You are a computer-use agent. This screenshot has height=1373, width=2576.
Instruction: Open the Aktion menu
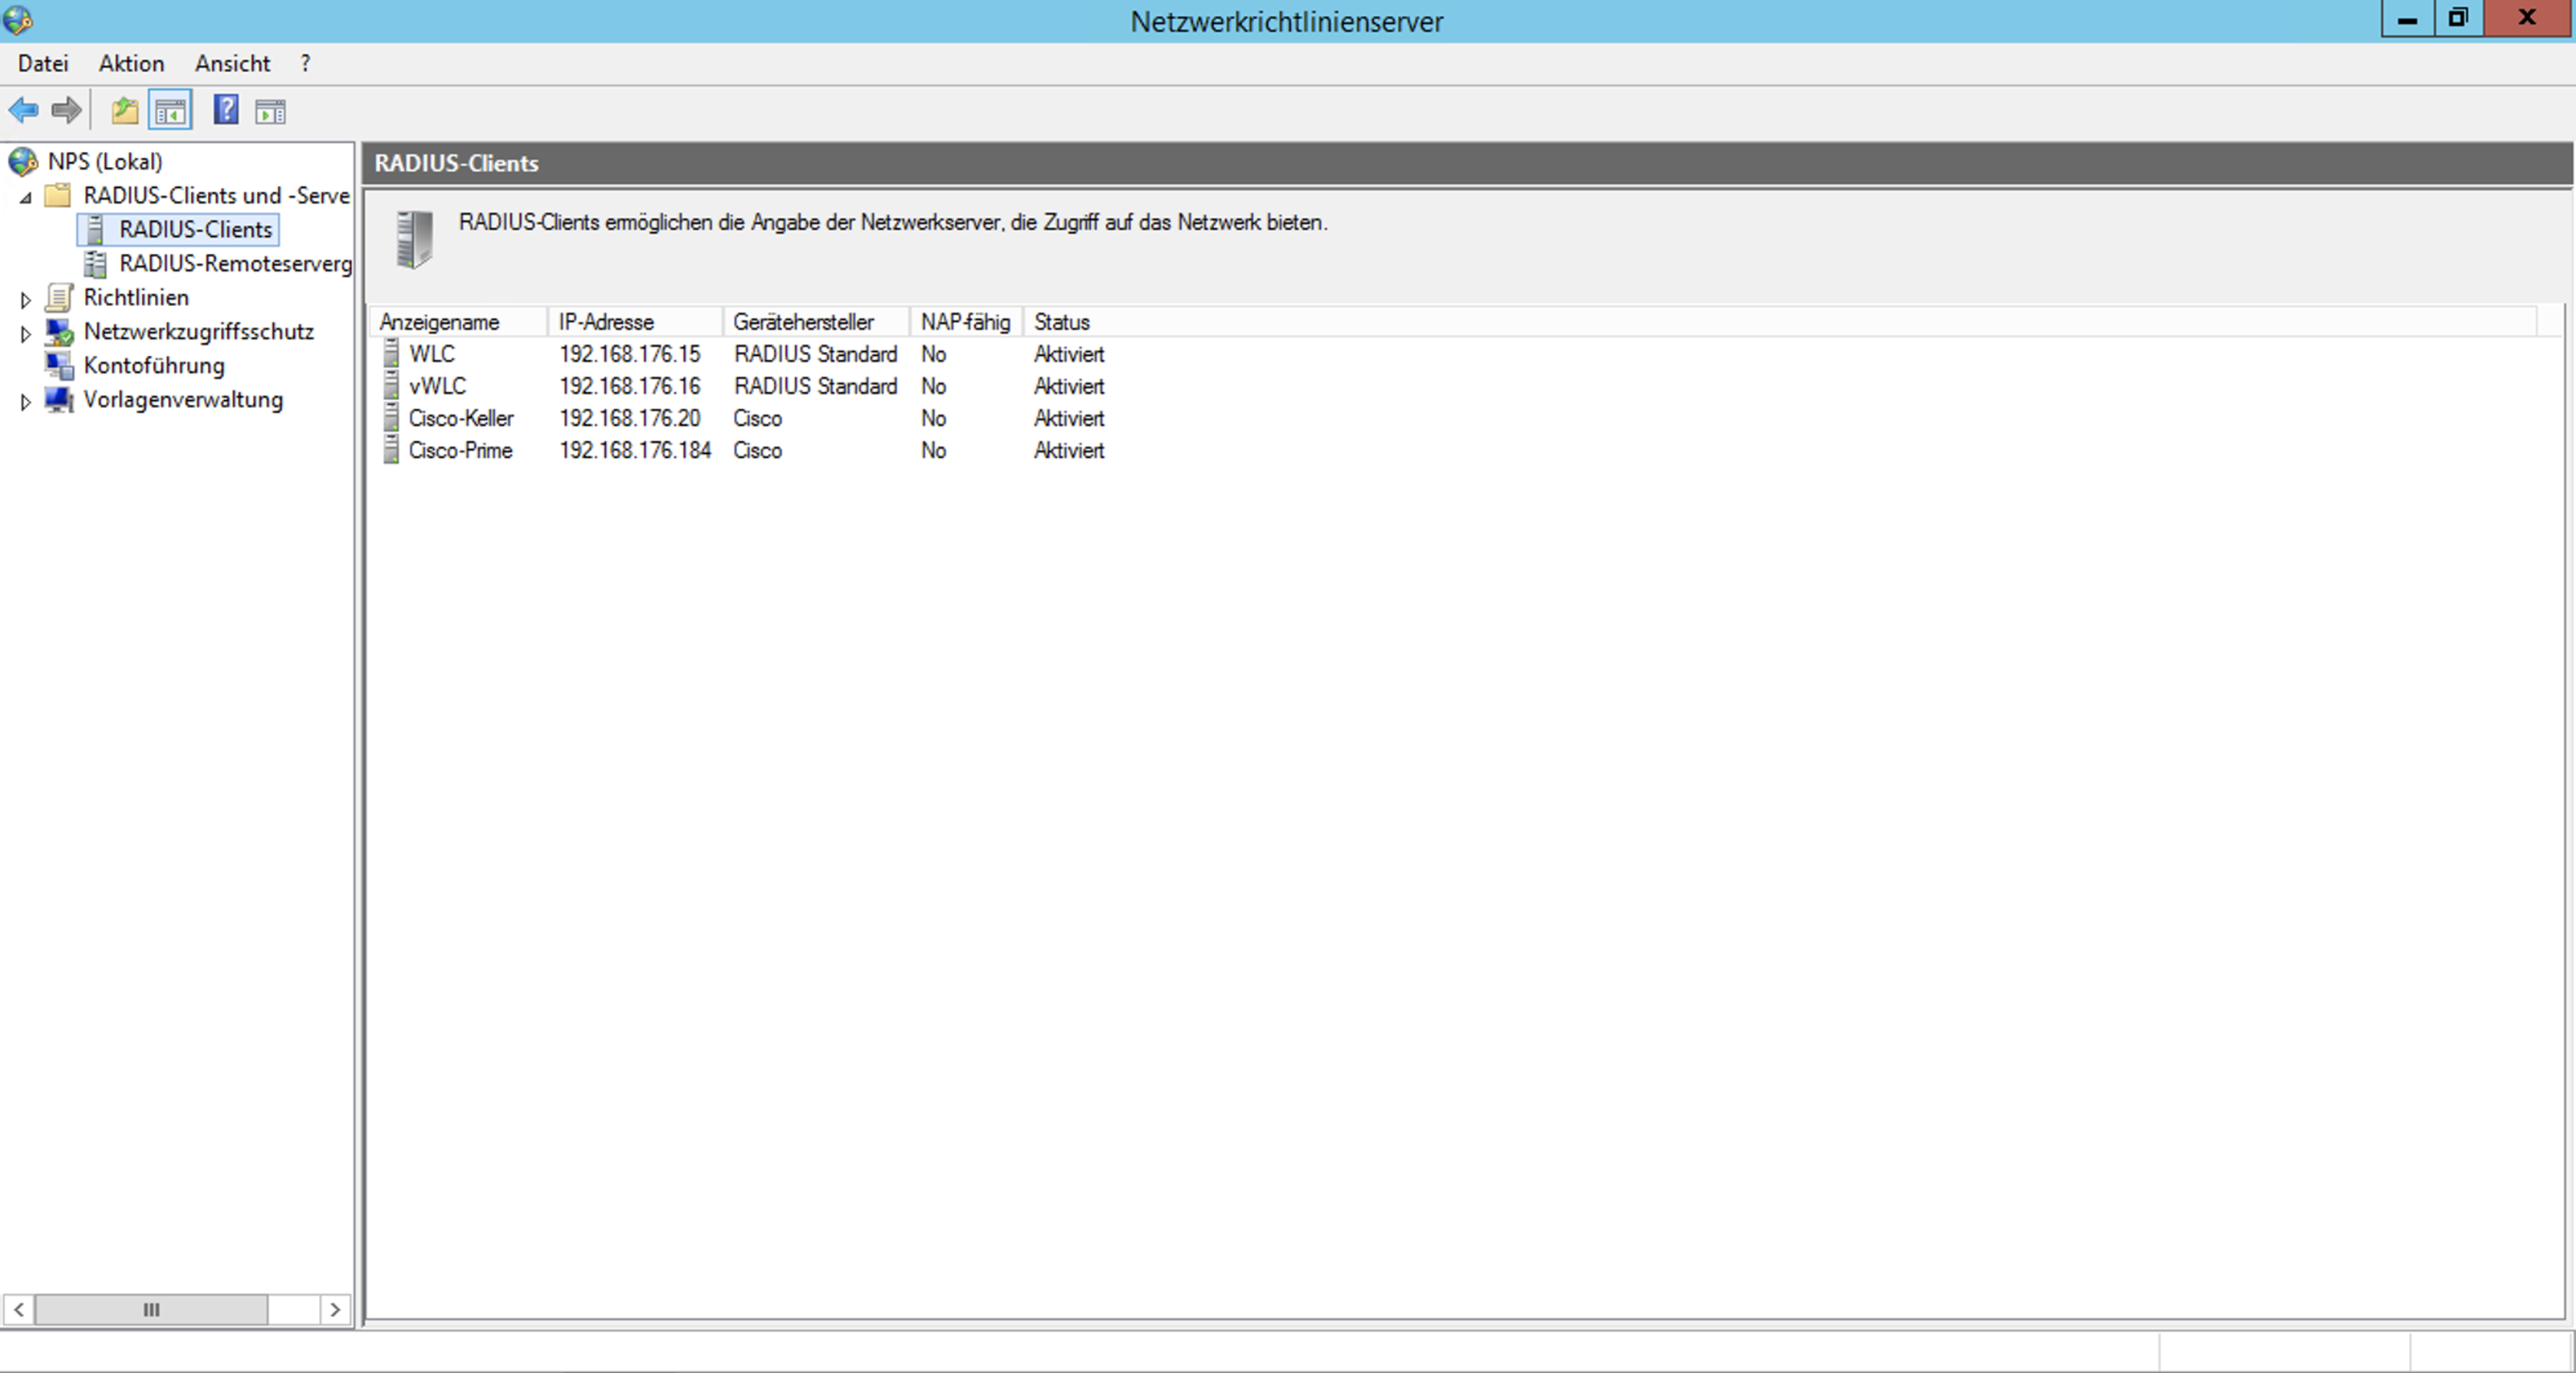pyautogui.click(x=131, y=63)
